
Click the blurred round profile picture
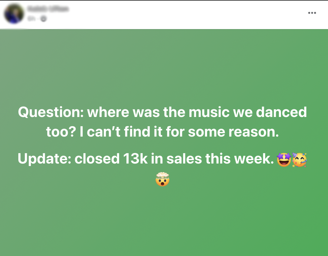(x=14, y=14)
